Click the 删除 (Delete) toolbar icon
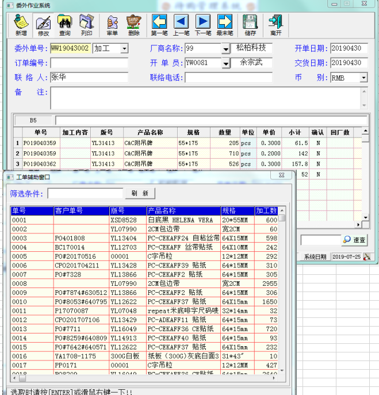Screen dimensions: 379x395 coord(134,25)
